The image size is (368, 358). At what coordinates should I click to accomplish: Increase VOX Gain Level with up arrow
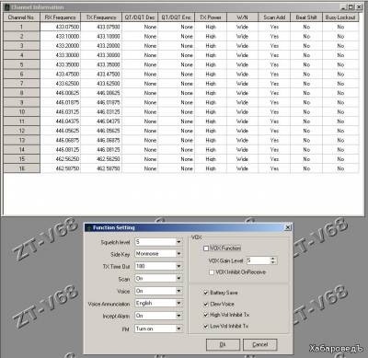tap(272, 259)
